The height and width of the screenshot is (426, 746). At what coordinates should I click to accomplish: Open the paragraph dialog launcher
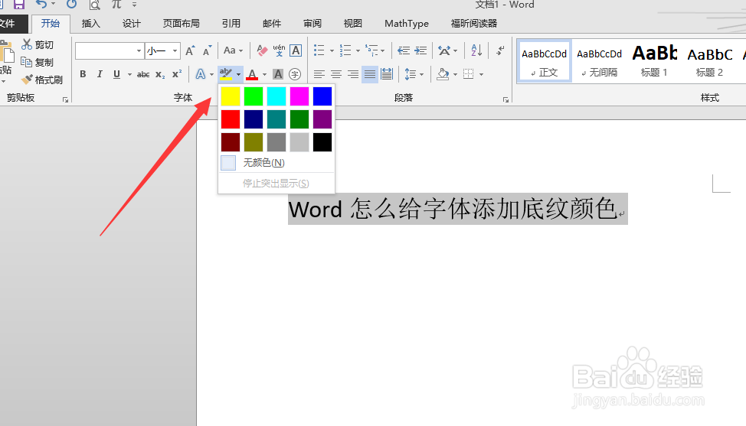506,99
